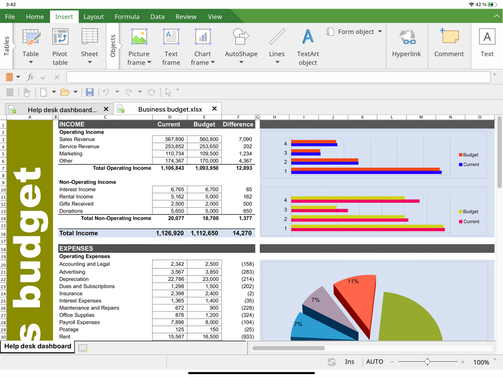Screen dimensions: 503x377
Task: Expand the Sheet dropdown arrow
Action: (90, 62)
